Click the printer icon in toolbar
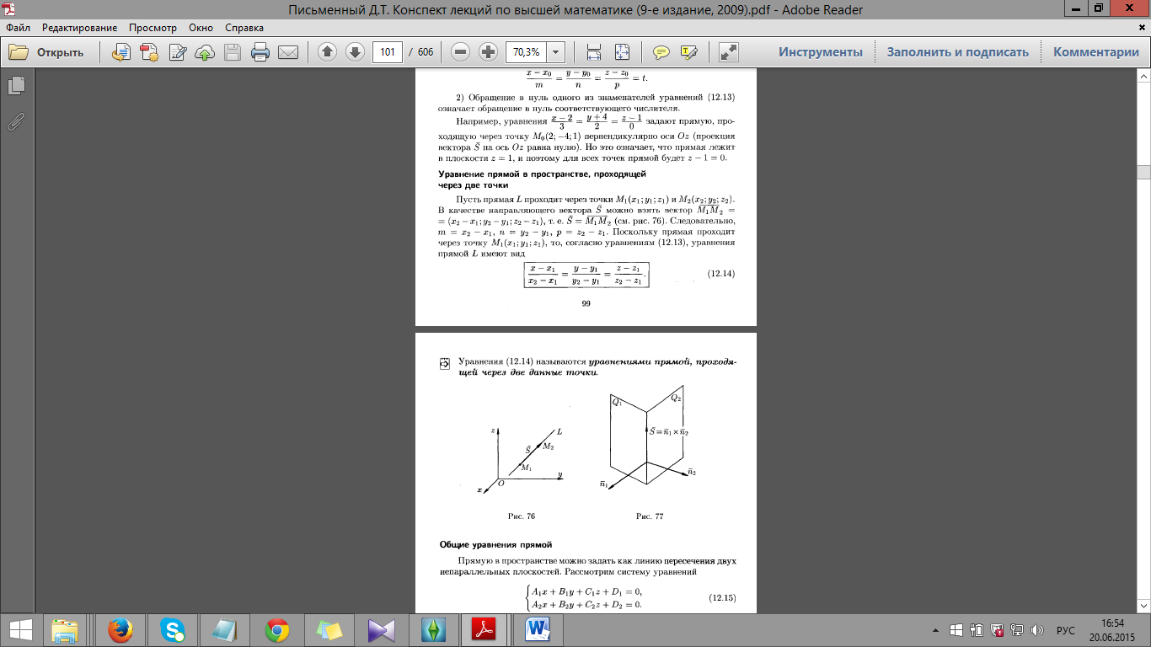 tap(260, 52)
